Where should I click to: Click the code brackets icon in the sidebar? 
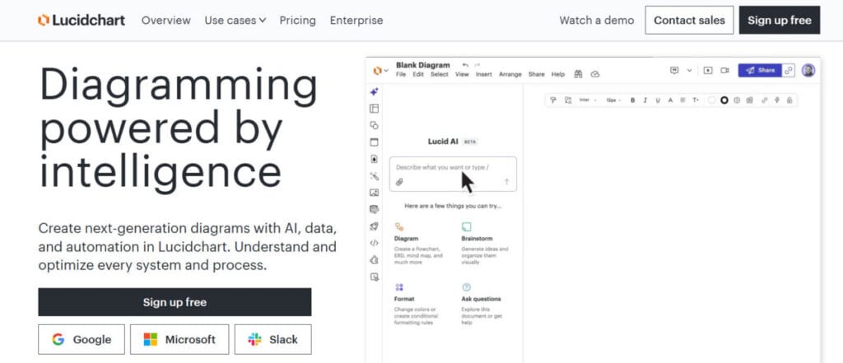click(375, 243)
